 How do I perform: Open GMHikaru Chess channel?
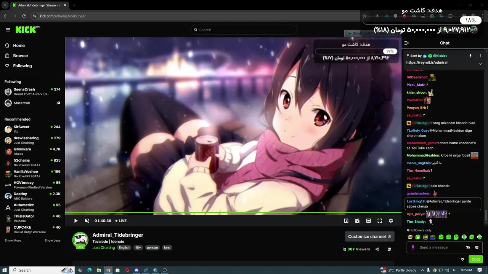[x=32, y=151]
